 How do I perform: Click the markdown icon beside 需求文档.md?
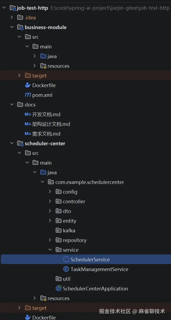28,134
